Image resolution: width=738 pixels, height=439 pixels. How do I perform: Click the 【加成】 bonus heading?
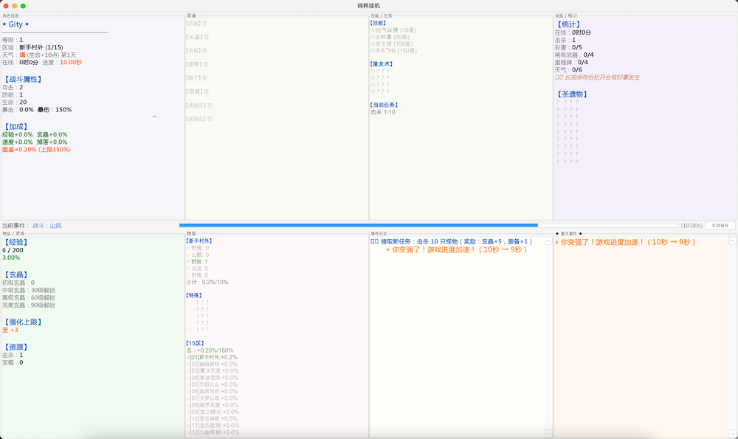pos(15,127)
